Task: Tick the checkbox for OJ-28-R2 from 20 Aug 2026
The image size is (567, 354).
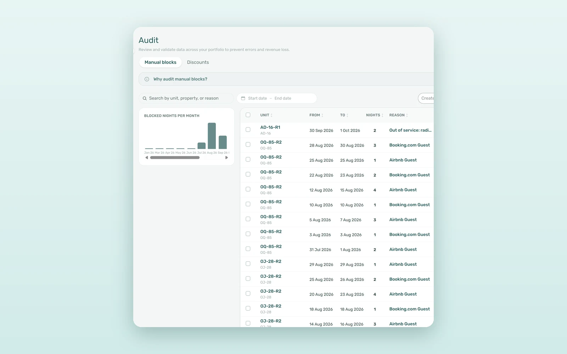Action: [x=248, y=293]
